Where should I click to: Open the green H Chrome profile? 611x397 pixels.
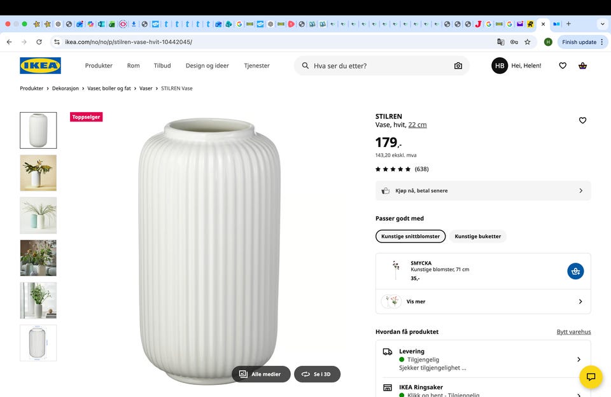[x=548, y=42]
